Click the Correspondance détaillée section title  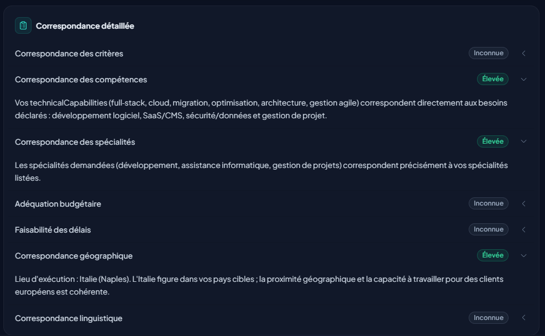pos(85,26)
